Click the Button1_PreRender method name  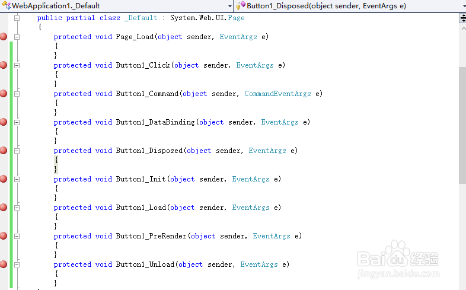click(x=151, y=236)
